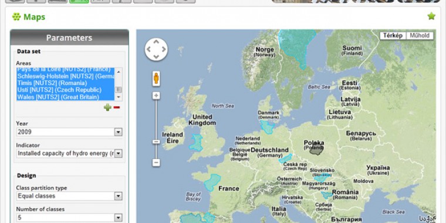
Task: Switch to the Térkép map view
Action: coord(393,36)
